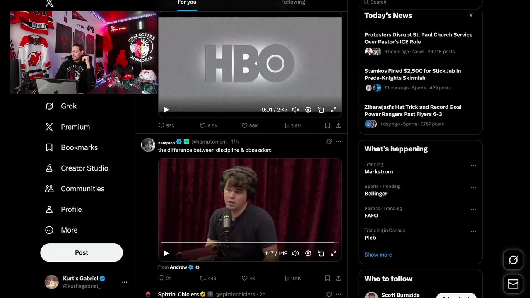Toggle picture-in-picture on HBO video
The height and width of the screenshot is (298, 530).
(321, 110)
